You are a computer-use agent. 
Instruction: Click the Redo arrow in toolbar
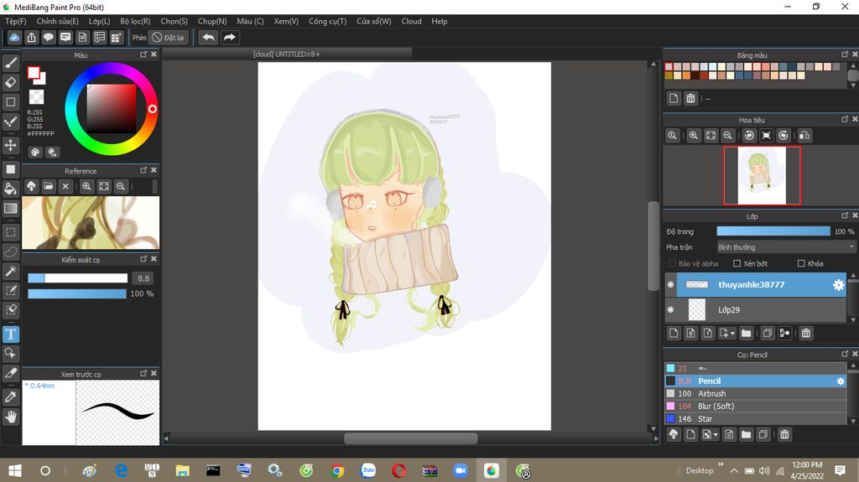(230, 37)
